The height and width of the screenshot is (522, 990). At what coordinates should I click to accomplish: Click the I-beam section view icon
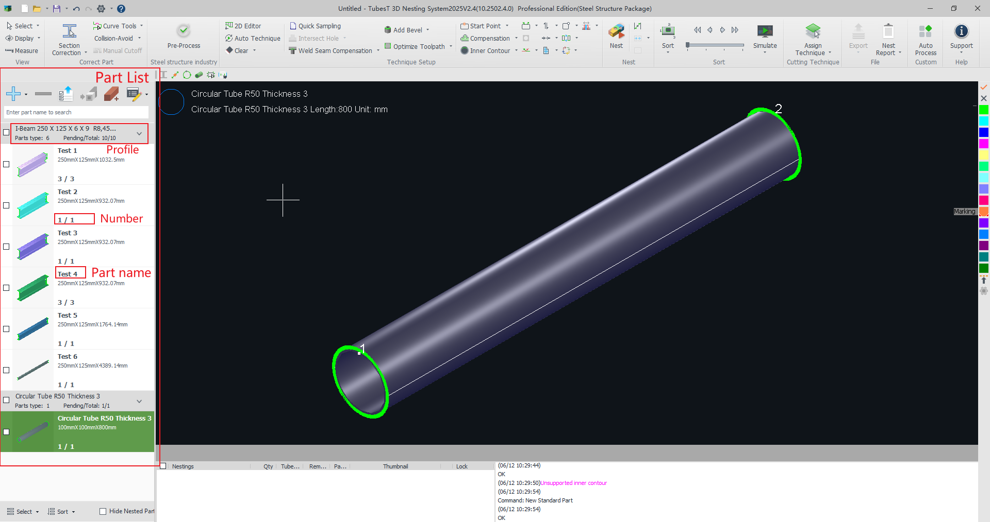point(163,75)
